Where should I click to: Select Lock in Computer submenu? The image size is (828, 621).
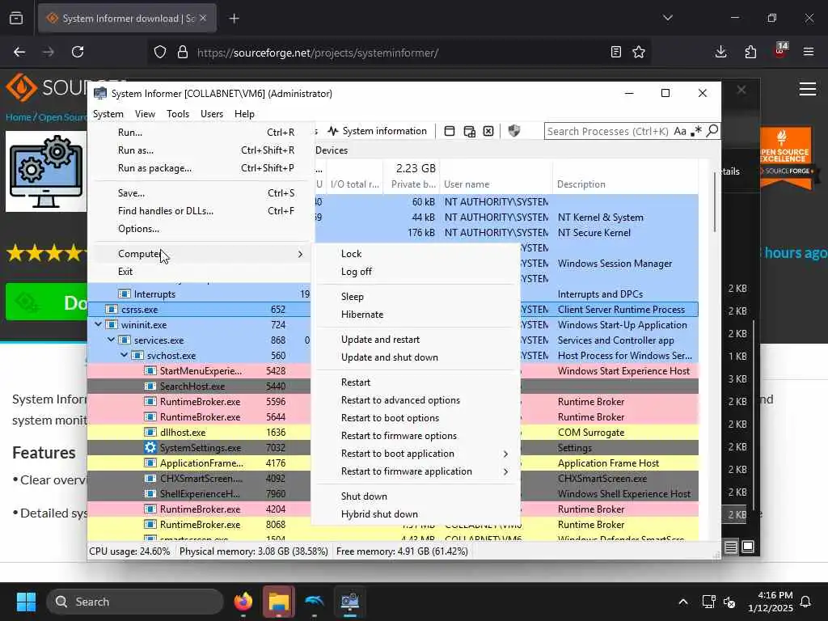point(416,254)
